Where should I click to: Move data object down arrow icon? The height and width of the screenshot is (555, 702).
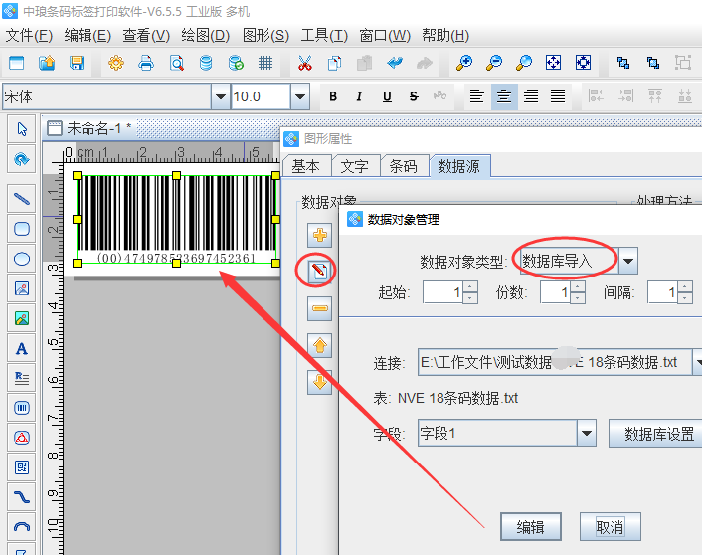coord(319,382)
